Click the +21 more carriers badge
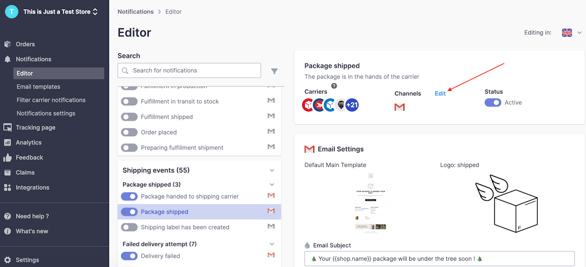Viewport: 586px width, 267px height. pyautogui.click(x=352, y=105)
